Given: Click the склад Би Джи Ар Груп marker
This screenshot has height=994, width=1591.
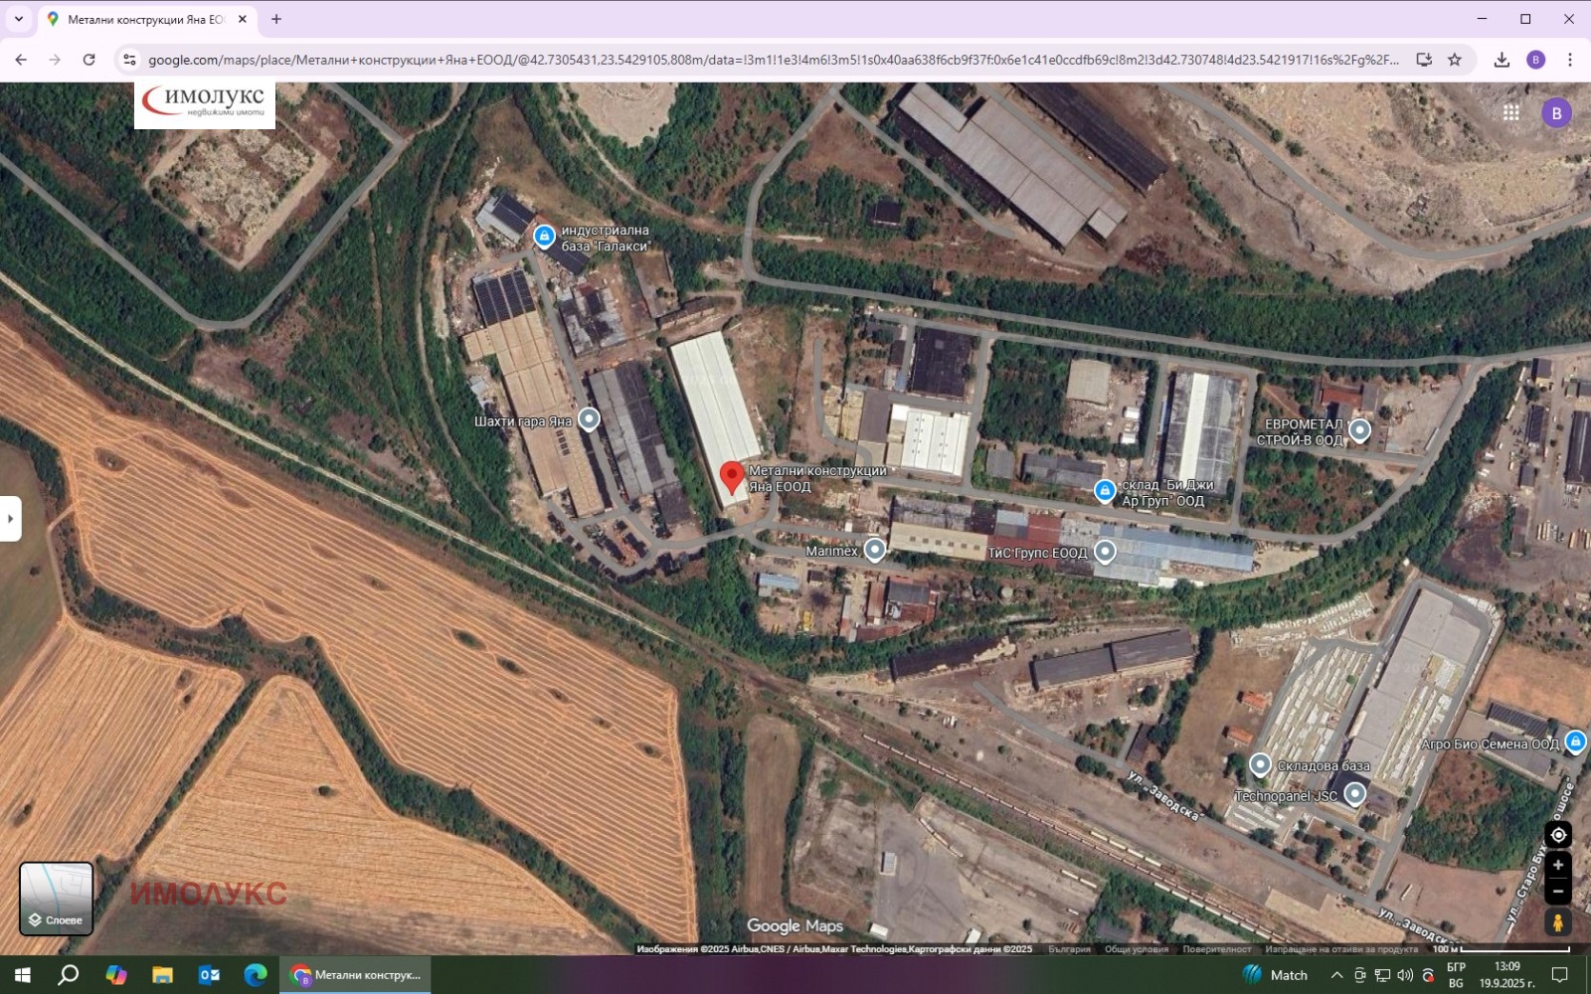Looking at the screenshot, I should tap(1105, 491).
